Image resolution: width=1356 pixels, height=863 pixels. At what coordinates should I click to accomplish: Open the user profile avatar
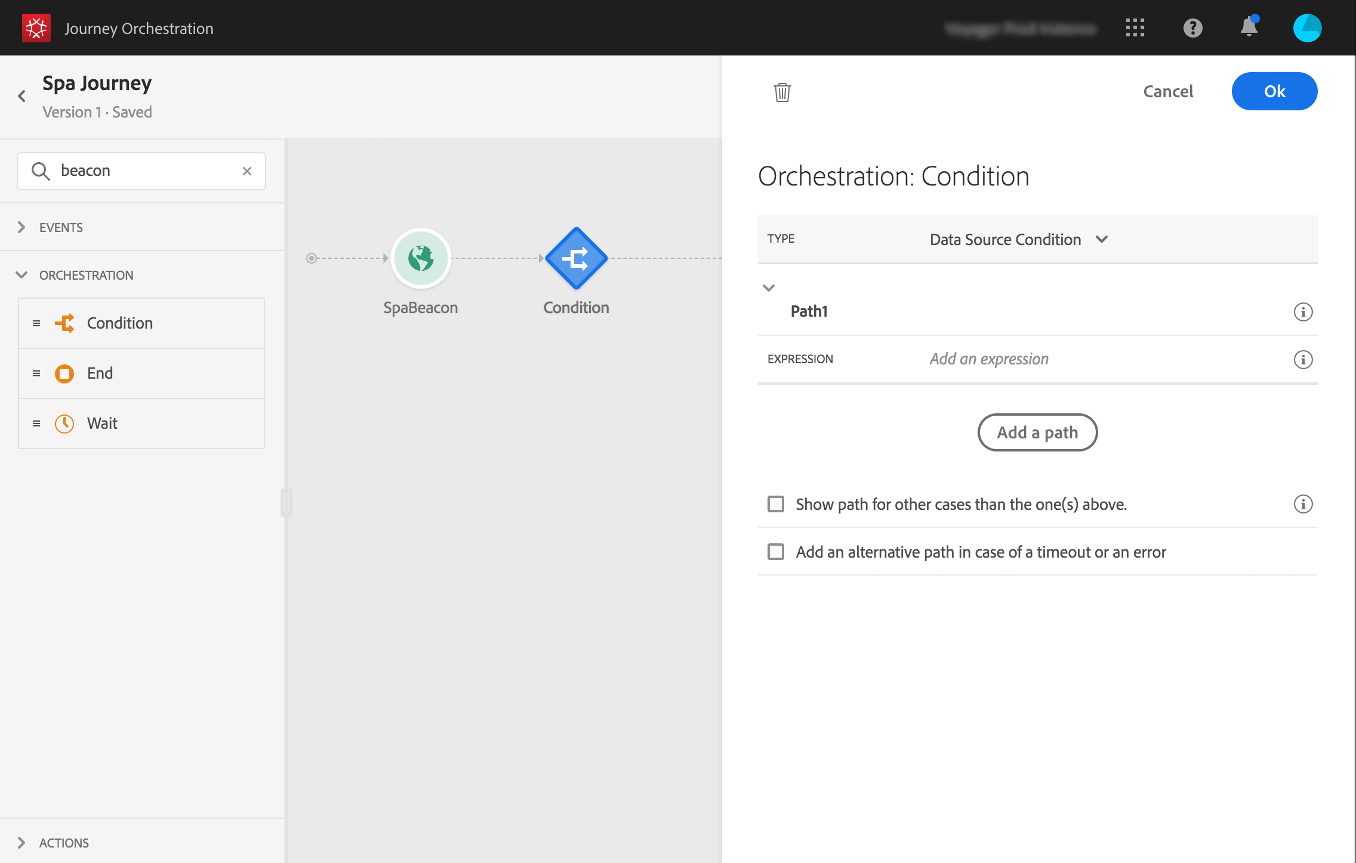[1307, 28]
